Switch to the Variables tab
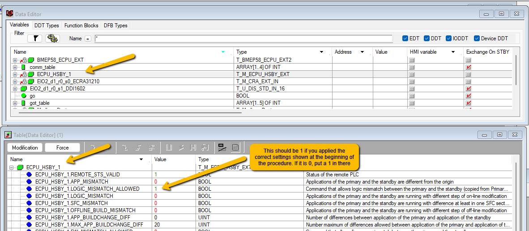The height and width of the screenshot is (231, 529). click(x=19, y=25)
